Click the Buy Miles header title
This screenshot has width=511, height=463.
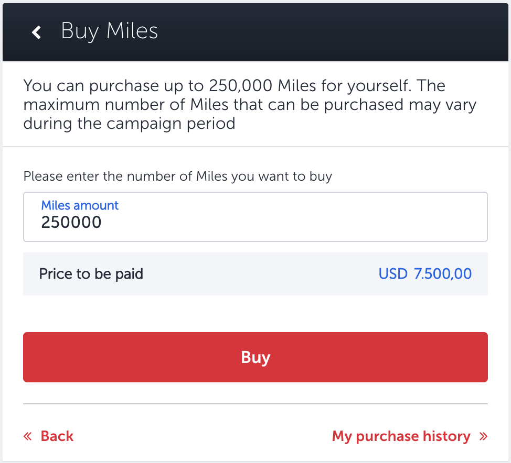tap(109, 31)
